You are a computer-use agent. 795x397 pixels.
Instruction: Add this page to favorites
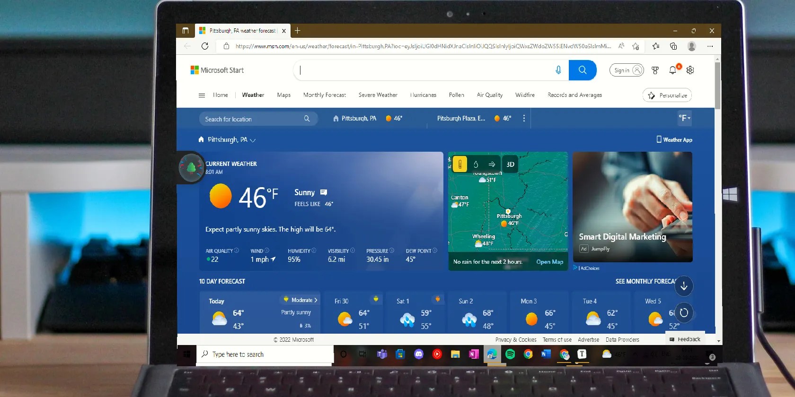pyautogui.click(x=636, y=46)
